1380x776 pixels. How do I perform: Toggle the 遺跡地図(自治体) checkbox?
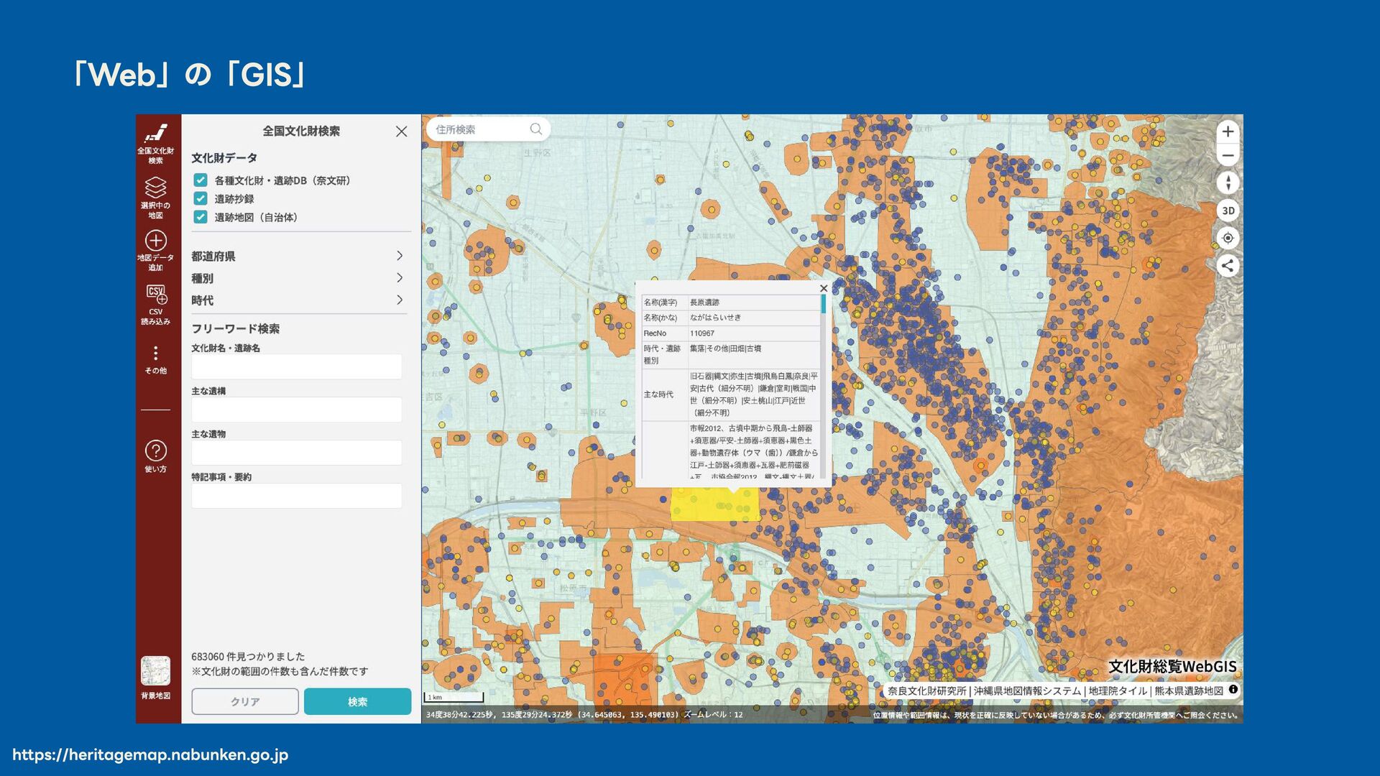point(201,217)
